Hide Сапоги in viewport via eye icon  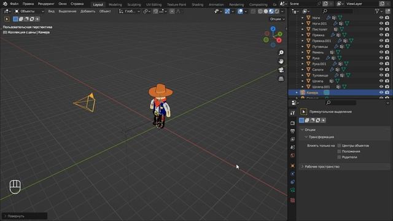(x=381, y=69)
